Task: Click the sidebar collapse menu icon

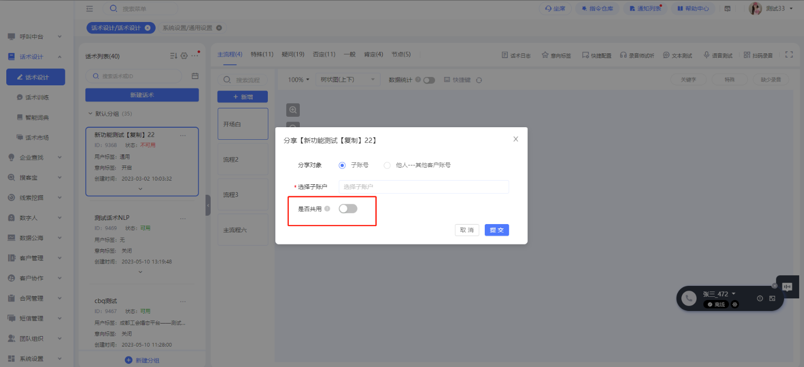Action: pos(90,8)
